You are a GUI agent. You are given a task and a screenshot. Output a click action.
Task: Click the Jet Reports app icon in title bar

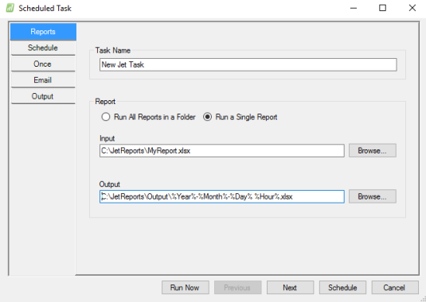10,8
